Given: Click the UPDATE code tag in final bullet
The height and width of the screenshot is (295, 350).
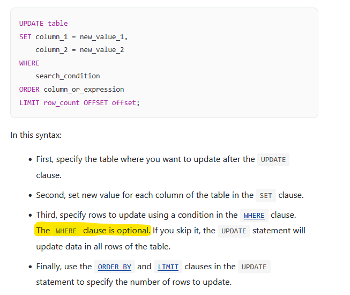Looking at the screenshot, I should 255,267.
